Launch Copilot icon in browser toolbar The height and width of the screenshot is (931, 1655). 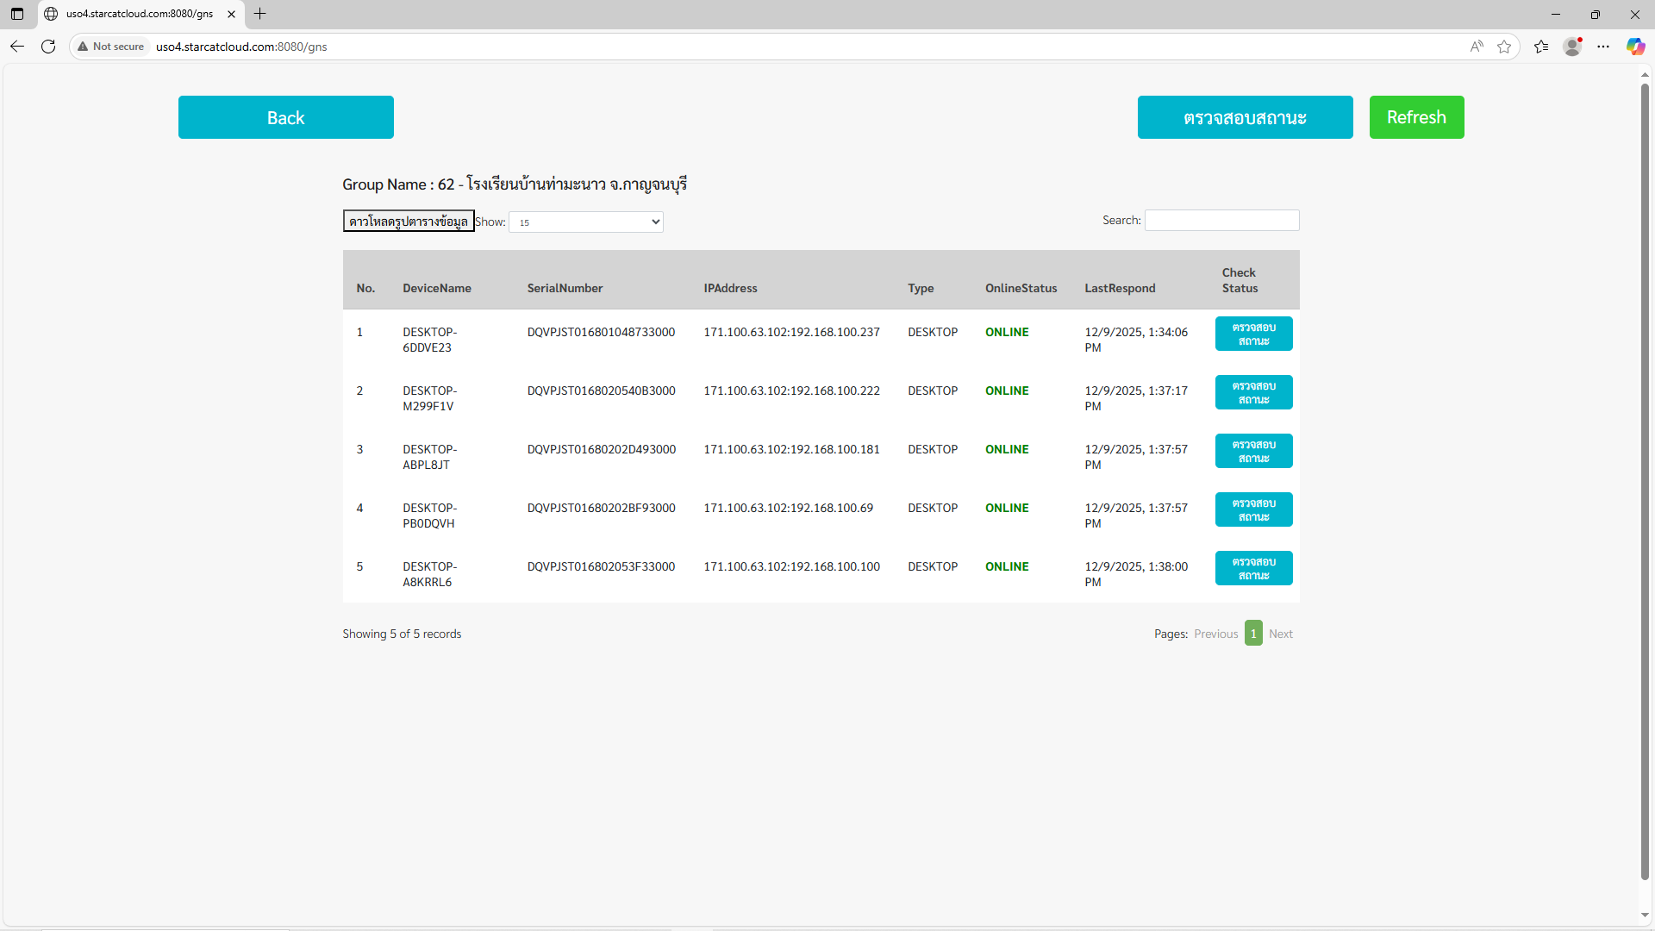tap(1635, 47)
